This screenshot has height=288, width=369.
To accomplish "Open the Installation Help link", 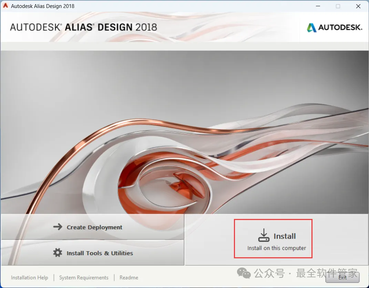I will 29,278.
